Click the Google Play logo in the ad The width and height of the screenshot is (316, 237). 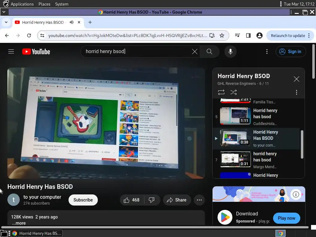coord(225,217)
